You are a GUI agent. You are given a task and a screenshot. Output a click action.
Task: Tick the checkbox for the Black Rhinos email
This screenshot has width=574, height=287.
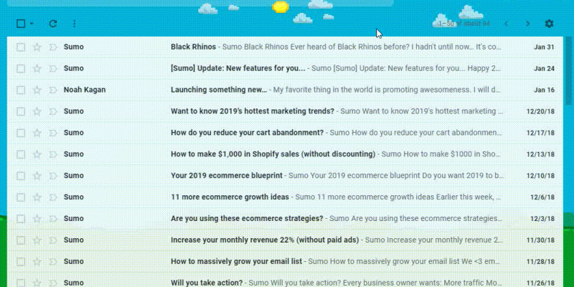[21, 47]
